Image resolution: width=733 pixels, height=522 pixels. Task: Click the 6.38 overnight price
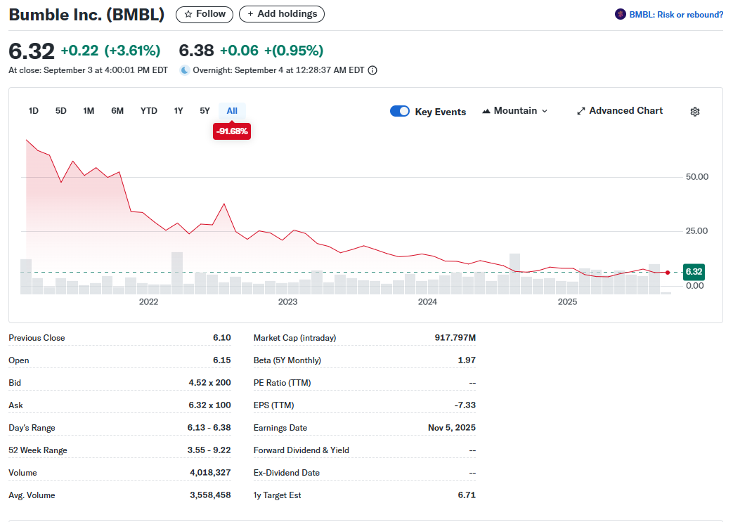(x=196, y=51)
